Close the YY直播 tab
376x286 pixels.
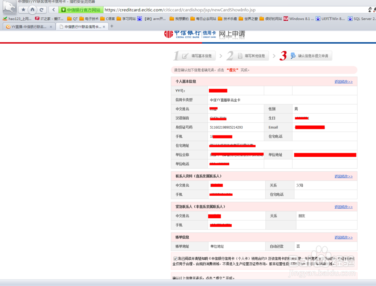click(51, 27)
